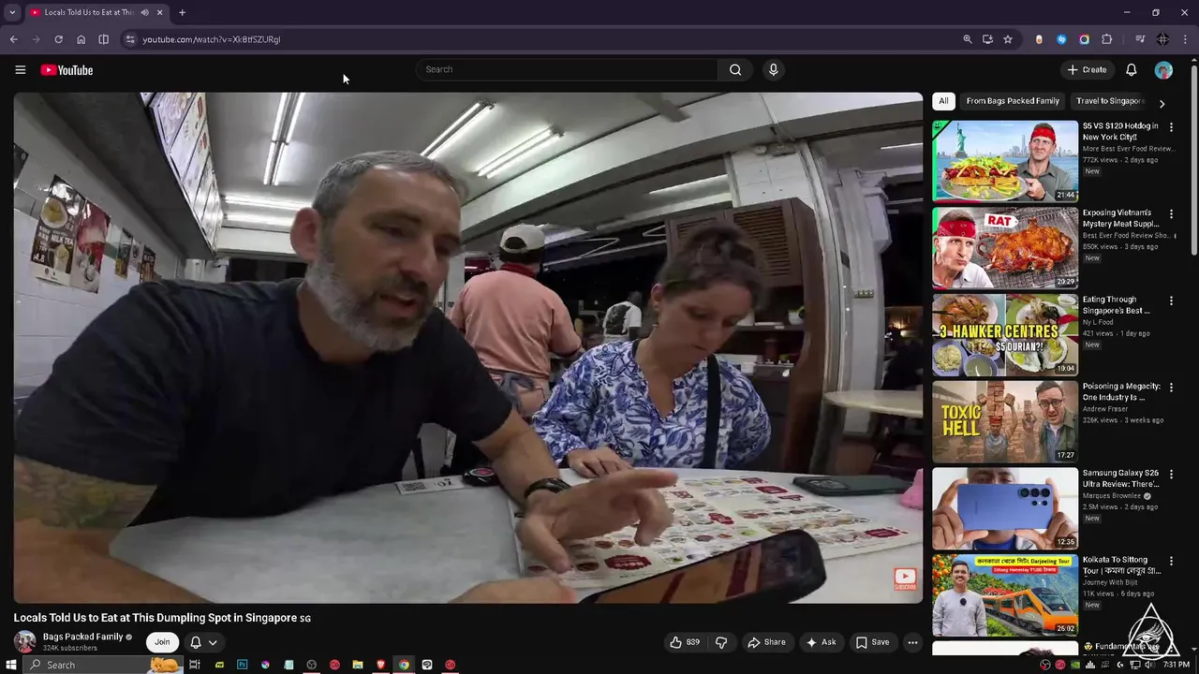Open media control playlist icon

pos(1140,39)
